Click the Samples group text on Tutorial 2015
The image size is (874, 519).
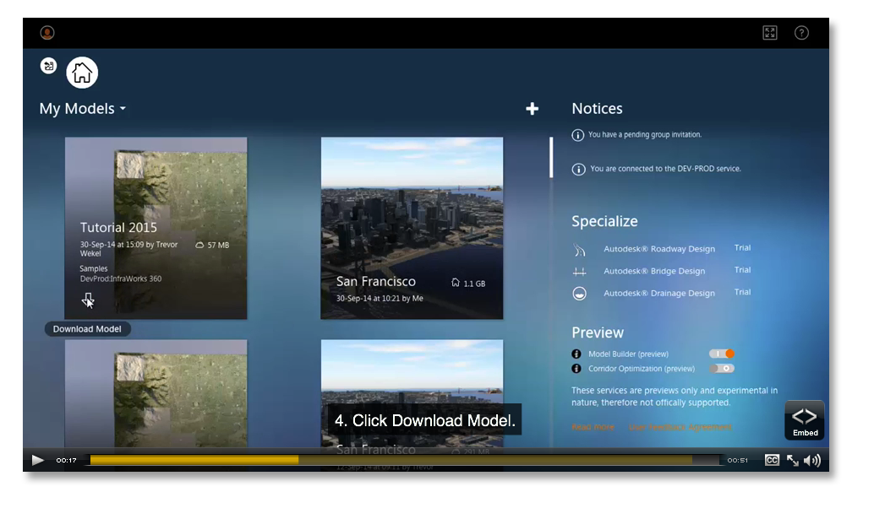tap(94, 268)
